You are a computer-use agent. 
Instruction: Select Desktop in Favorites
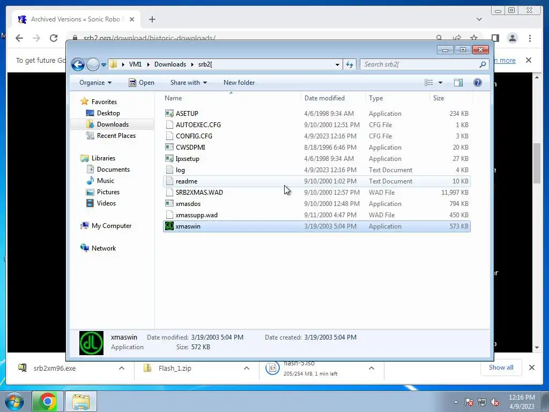pos(108,113)
